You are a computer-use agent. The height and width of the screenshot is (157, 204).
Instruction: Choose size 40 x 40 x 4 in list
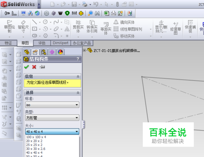click(x=52, y=153)
